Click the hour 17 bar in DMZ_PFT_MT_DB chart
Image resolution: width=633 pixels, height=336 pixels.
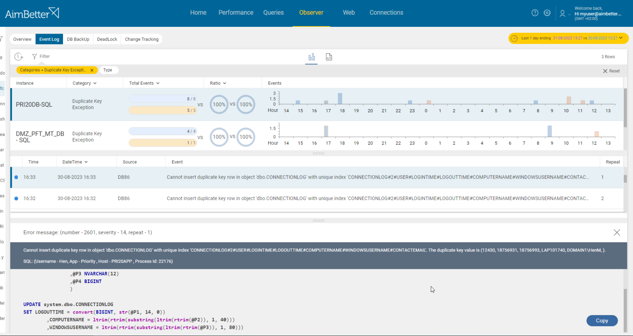tap(326, 131)
